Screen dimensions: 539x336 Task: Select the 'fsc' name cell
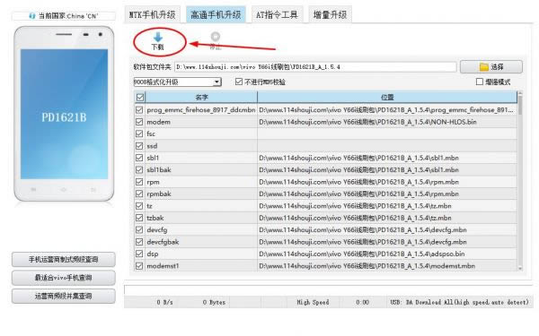pyautogui.click(x=201, y=134)
